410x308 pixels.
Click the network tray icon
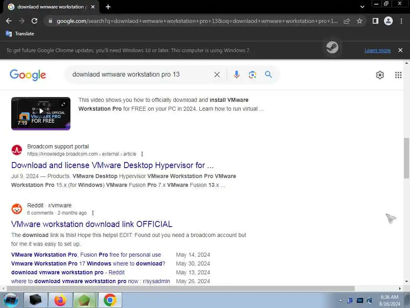[x=360, y=300]
